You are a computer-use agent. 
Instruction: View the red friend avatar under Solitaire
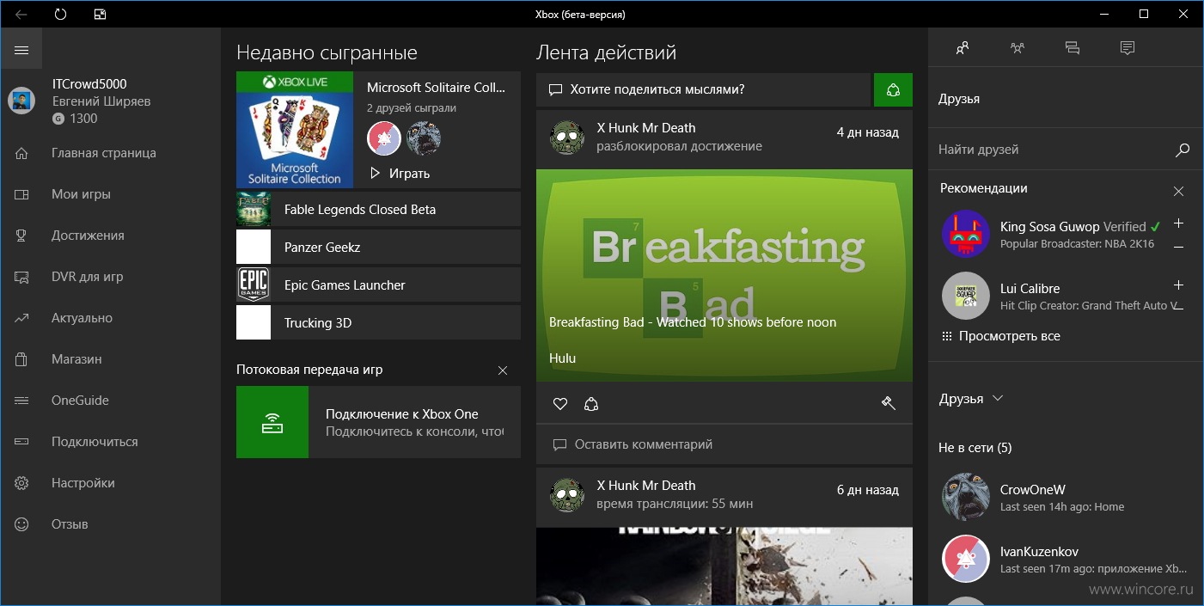[x=384, y=138]
